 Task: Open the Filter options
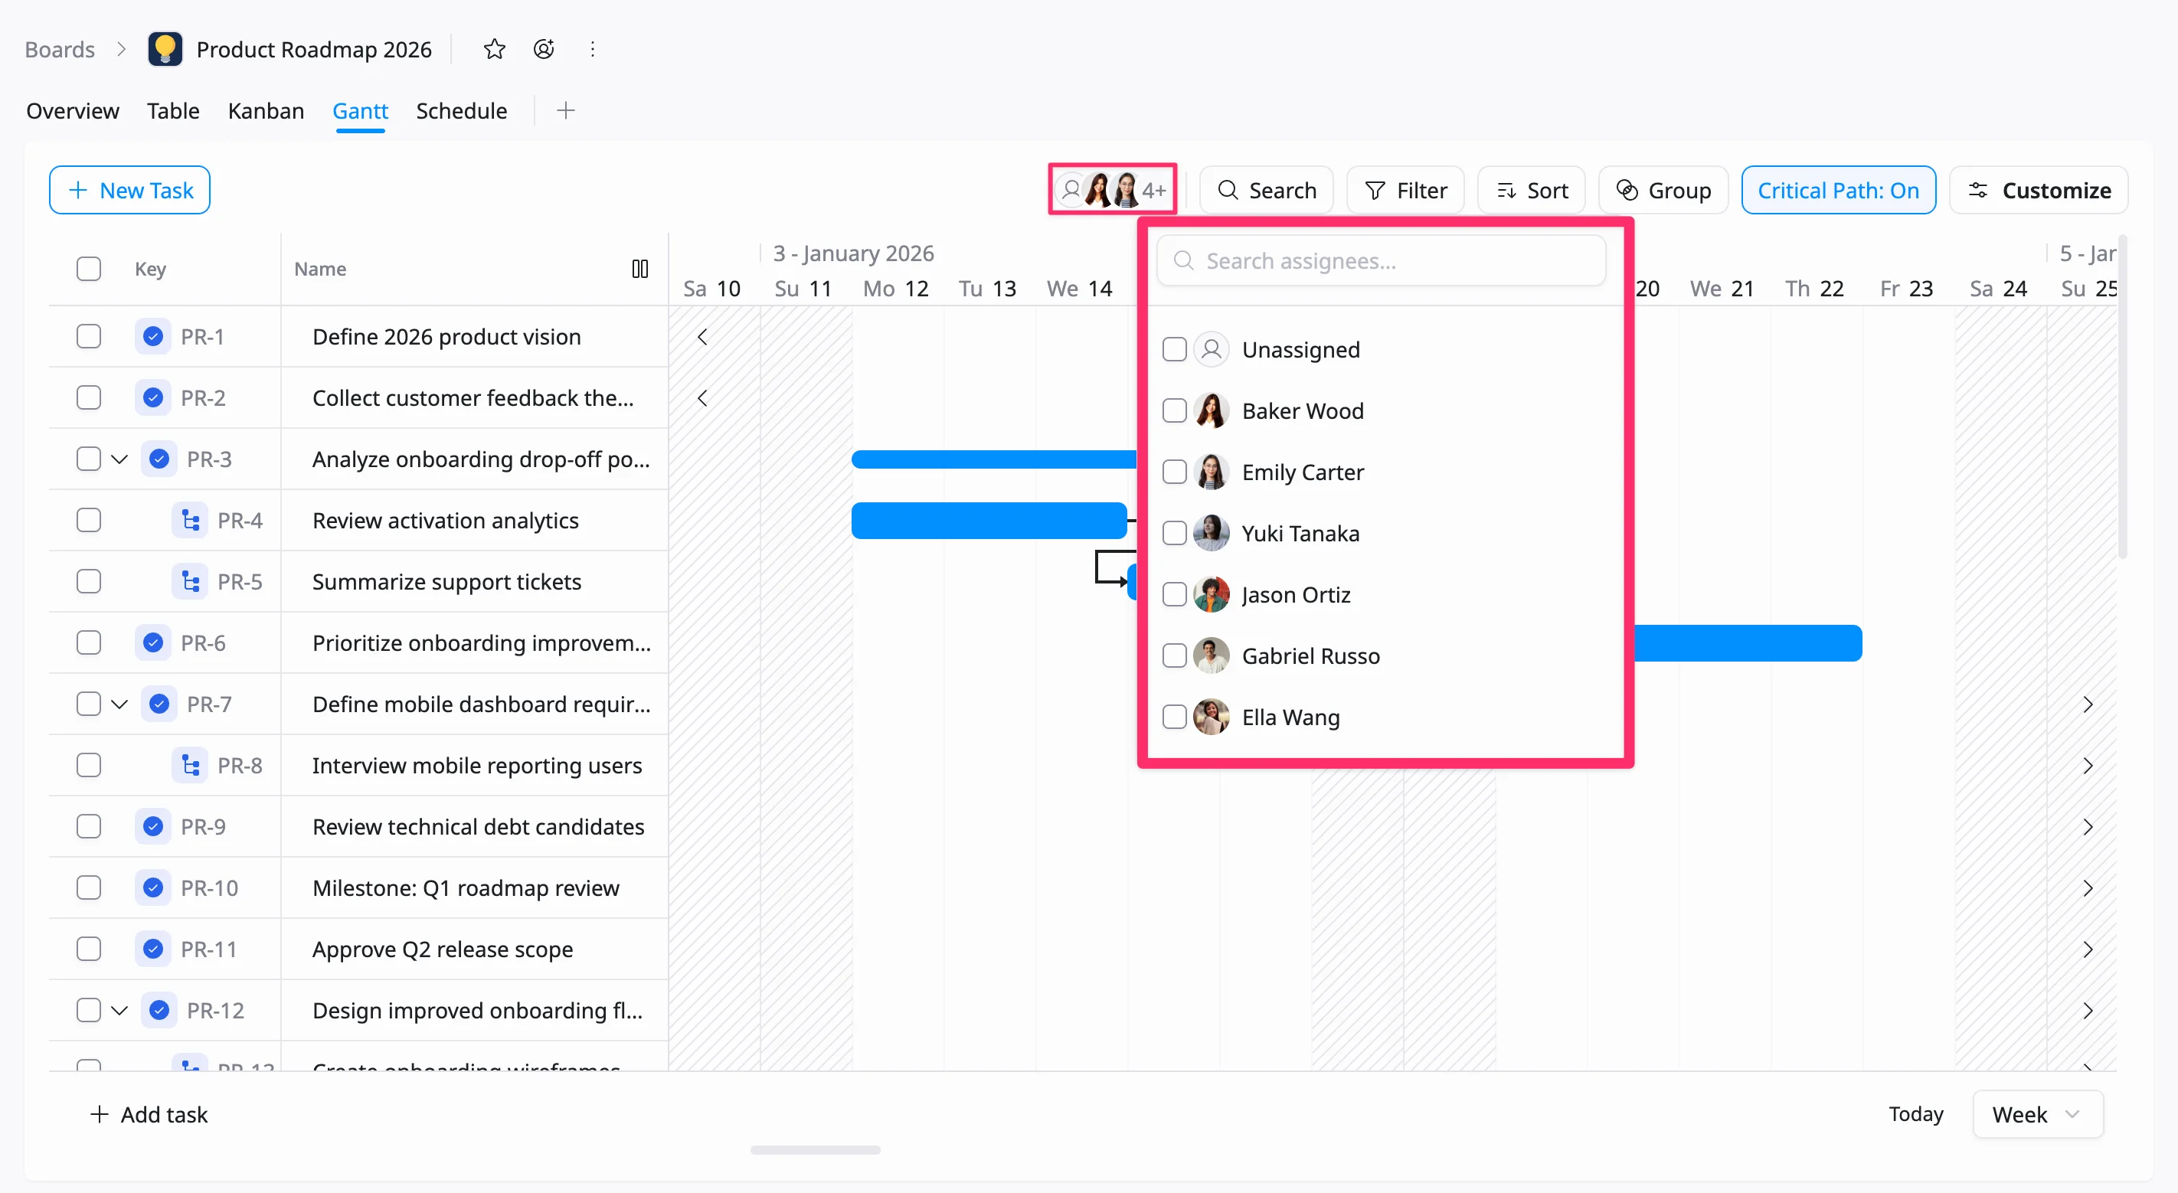(1405, 190)
